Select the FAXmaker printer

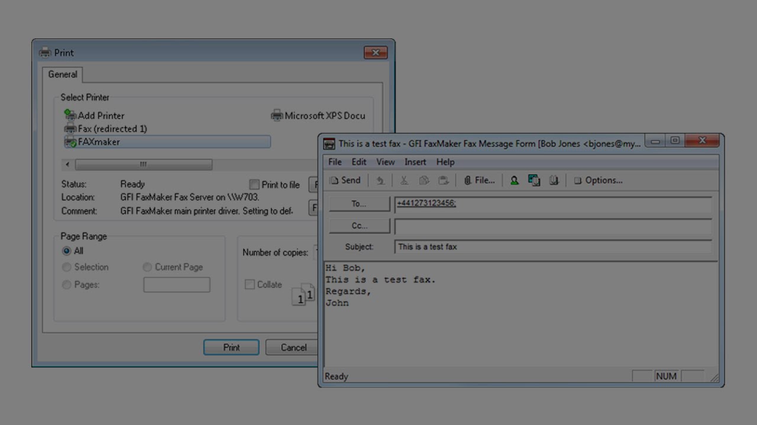click(167, 142)
